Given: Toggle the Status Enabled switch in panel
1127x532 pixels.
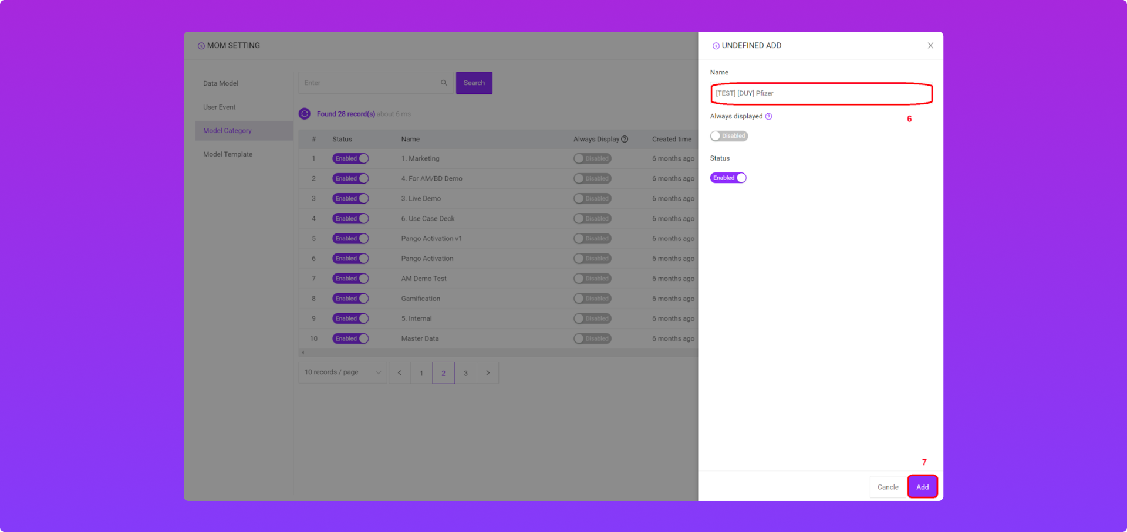Looking at the screenshot, I should point(728,178).
